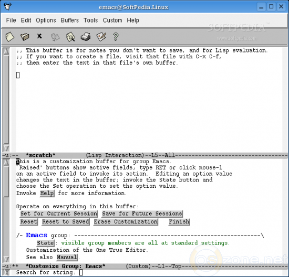Open customize with the checkmark pencil icon

(x=101, y=36)
